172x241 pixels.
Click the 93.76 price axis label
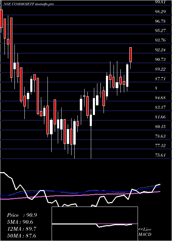[x=160, y=40]
